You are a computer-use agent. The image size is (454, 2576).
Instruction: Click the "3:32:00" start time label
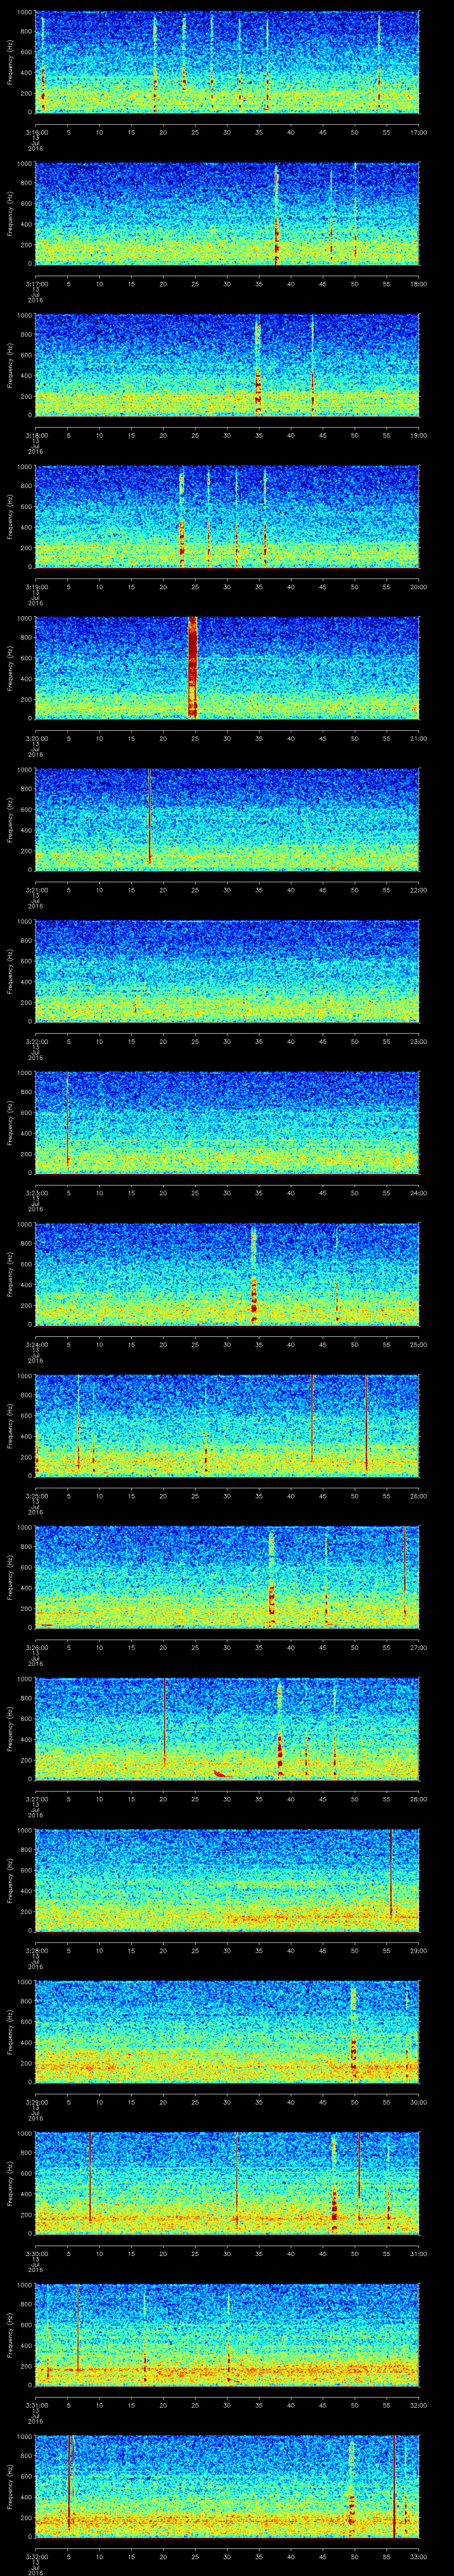point(36,2555)
